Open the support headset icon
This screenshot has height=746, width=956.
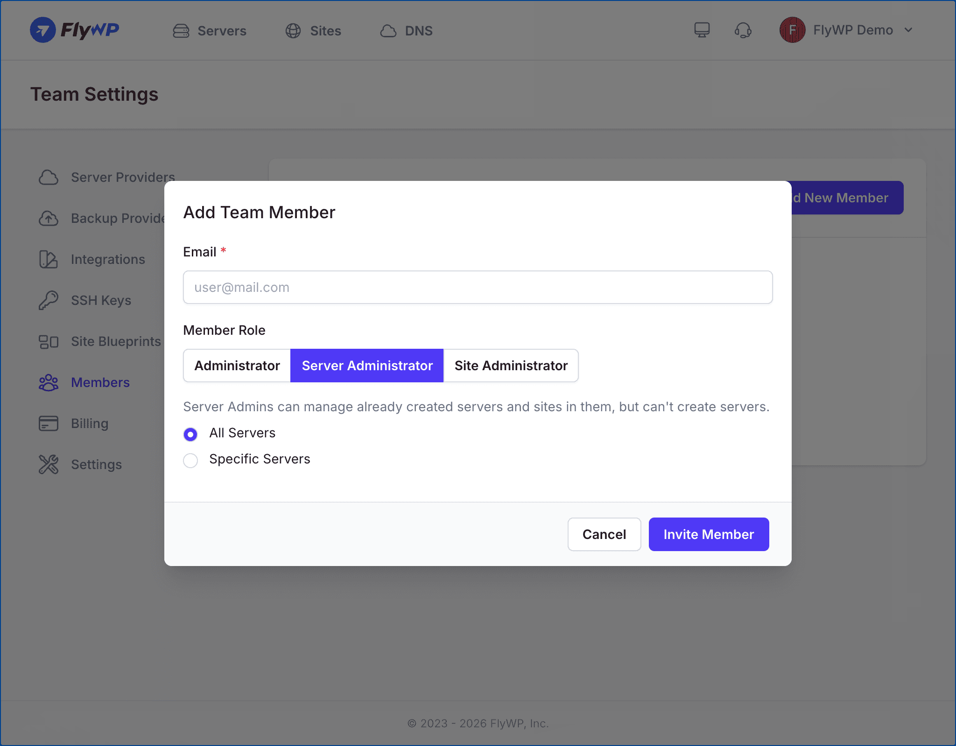coord(743,30)
